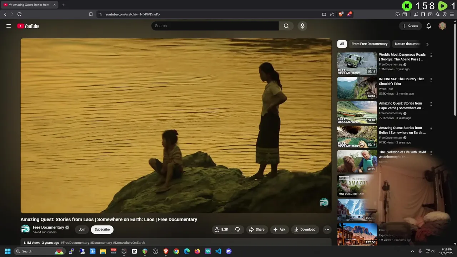Toggle the browser sidebar panel

[x=423, y=14]
